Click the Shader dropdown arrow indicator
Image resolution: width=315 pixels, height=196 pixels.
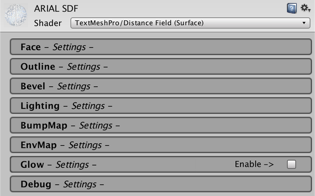tap(304, 23)
